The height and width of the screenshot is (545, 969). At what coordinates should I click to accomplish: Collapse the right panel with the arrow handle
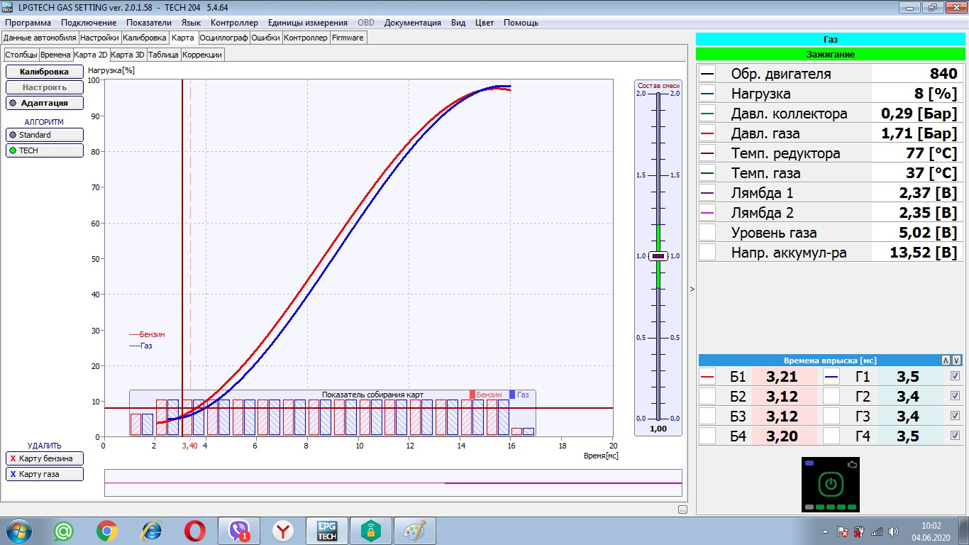(x=692, y=289)
